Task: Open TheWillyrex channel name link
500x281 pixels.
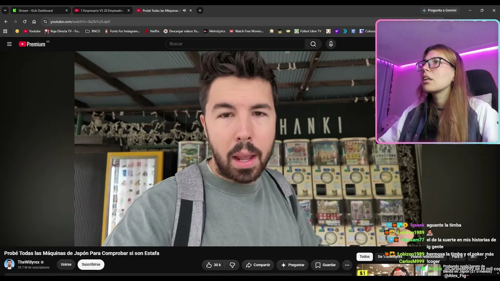Action: [29, 262]
